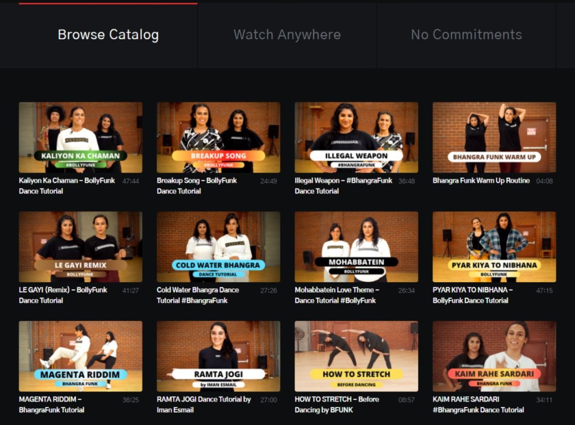Click title link Cold Water Bhangra Dance Tutorial
The width and height of the screenshot is (575, 425).
[198, 295]
